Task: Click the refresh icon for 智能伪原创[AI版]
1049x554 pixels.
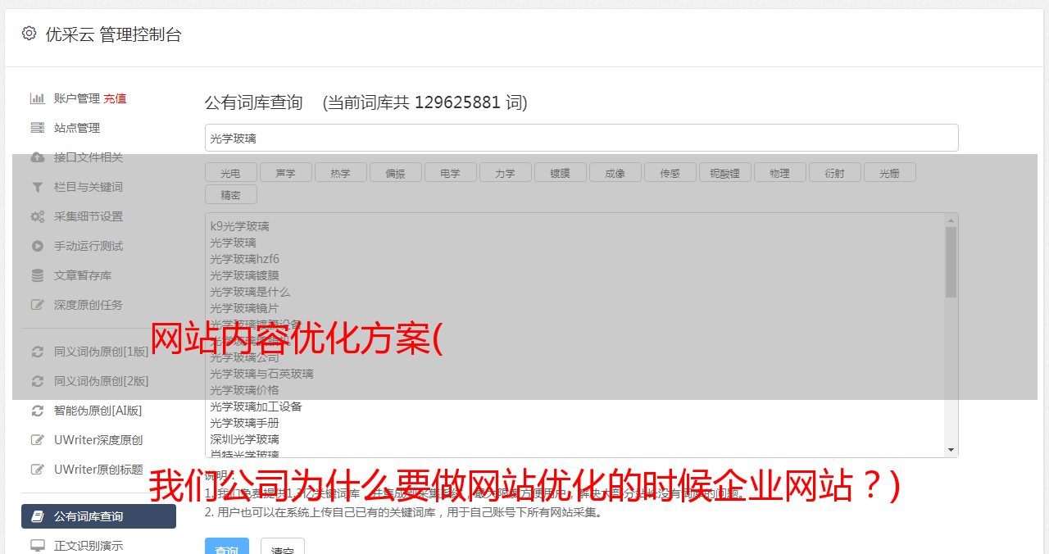Action: coord(37,411)
